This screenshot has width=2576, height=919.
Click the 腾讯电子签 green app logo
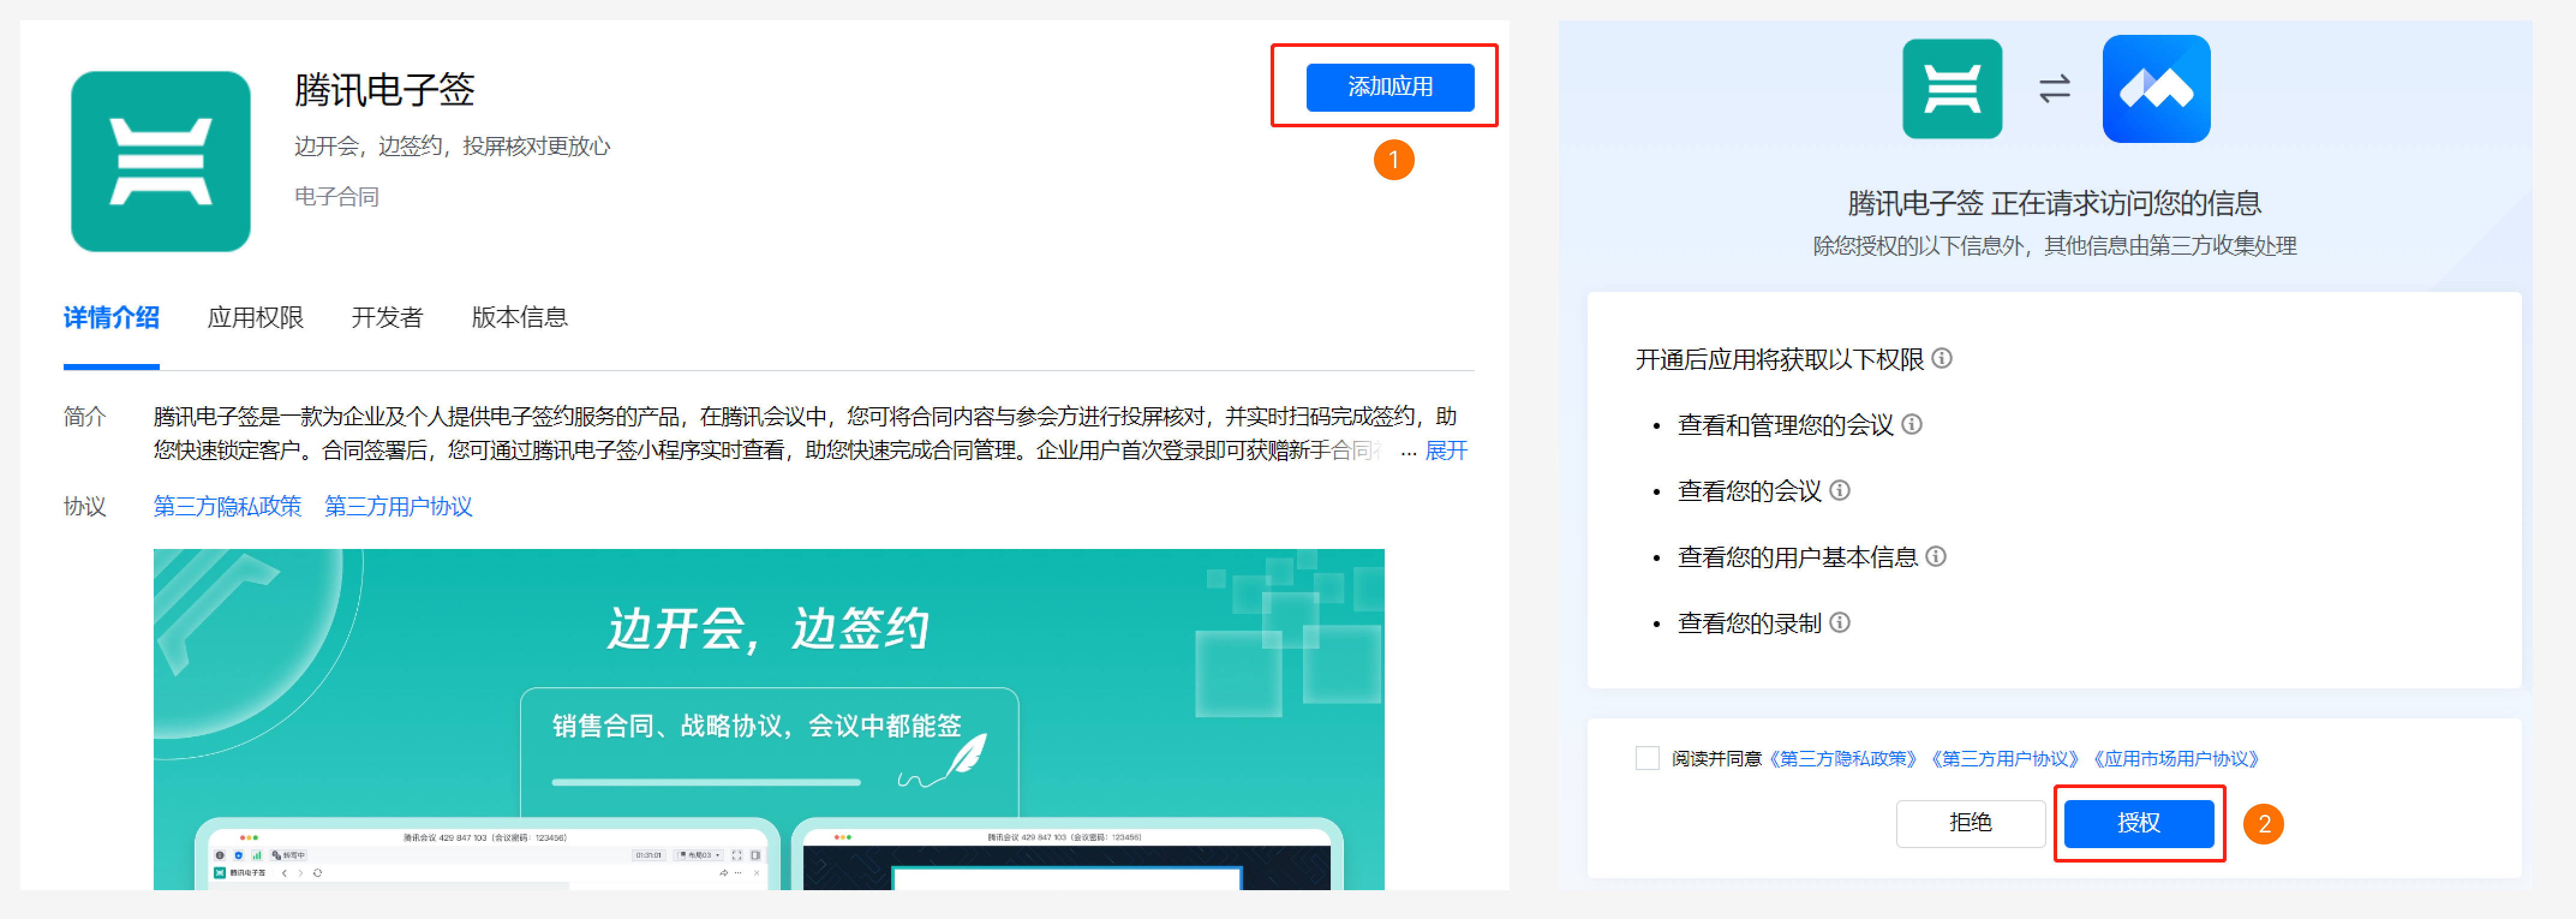tap(160, 161)
